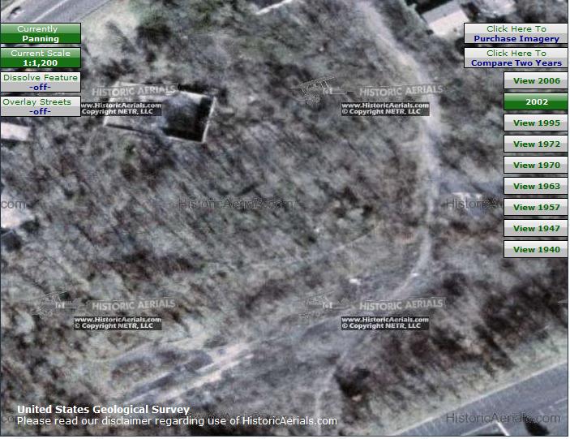Show the View 1972 aerial

535,144
